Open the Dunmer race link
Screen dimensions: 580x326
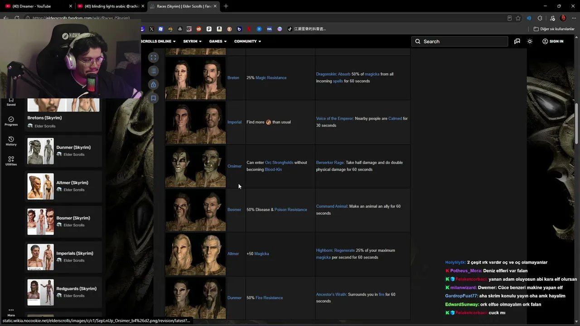coord(235,298)
